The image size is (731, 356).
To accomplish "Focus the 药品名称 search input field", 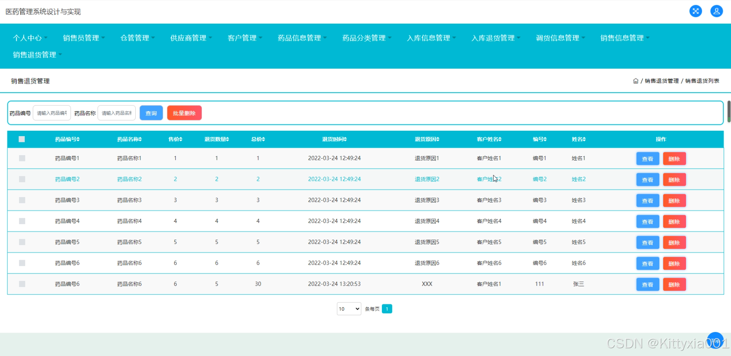I will tap(117, 113).
